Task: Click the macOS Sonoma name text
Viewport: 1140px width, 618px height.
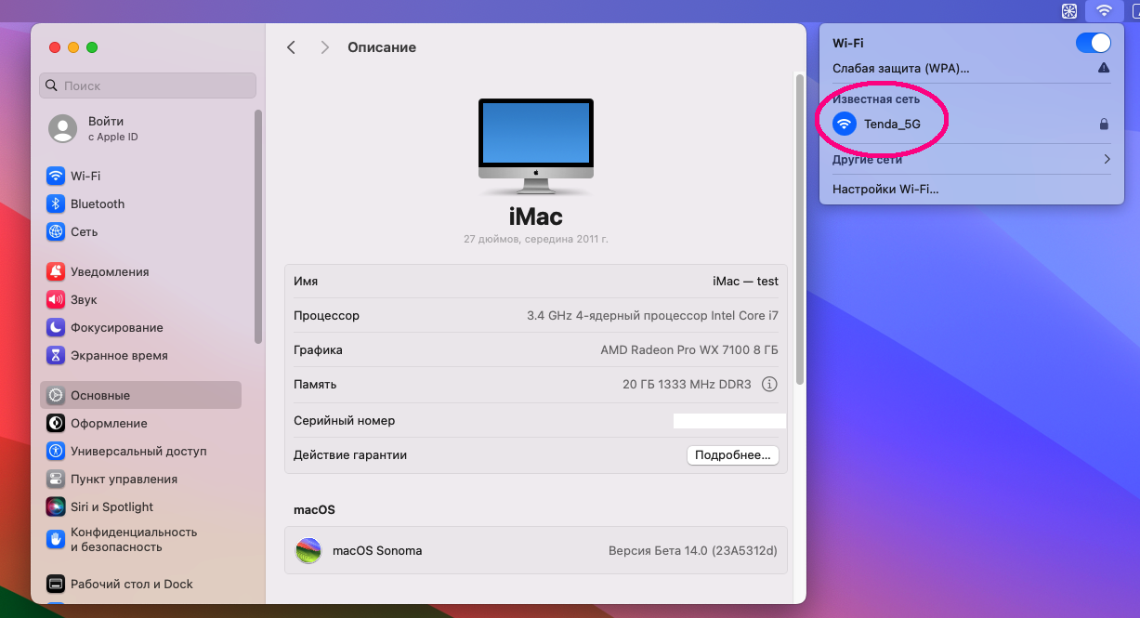Action: [377, 550]
